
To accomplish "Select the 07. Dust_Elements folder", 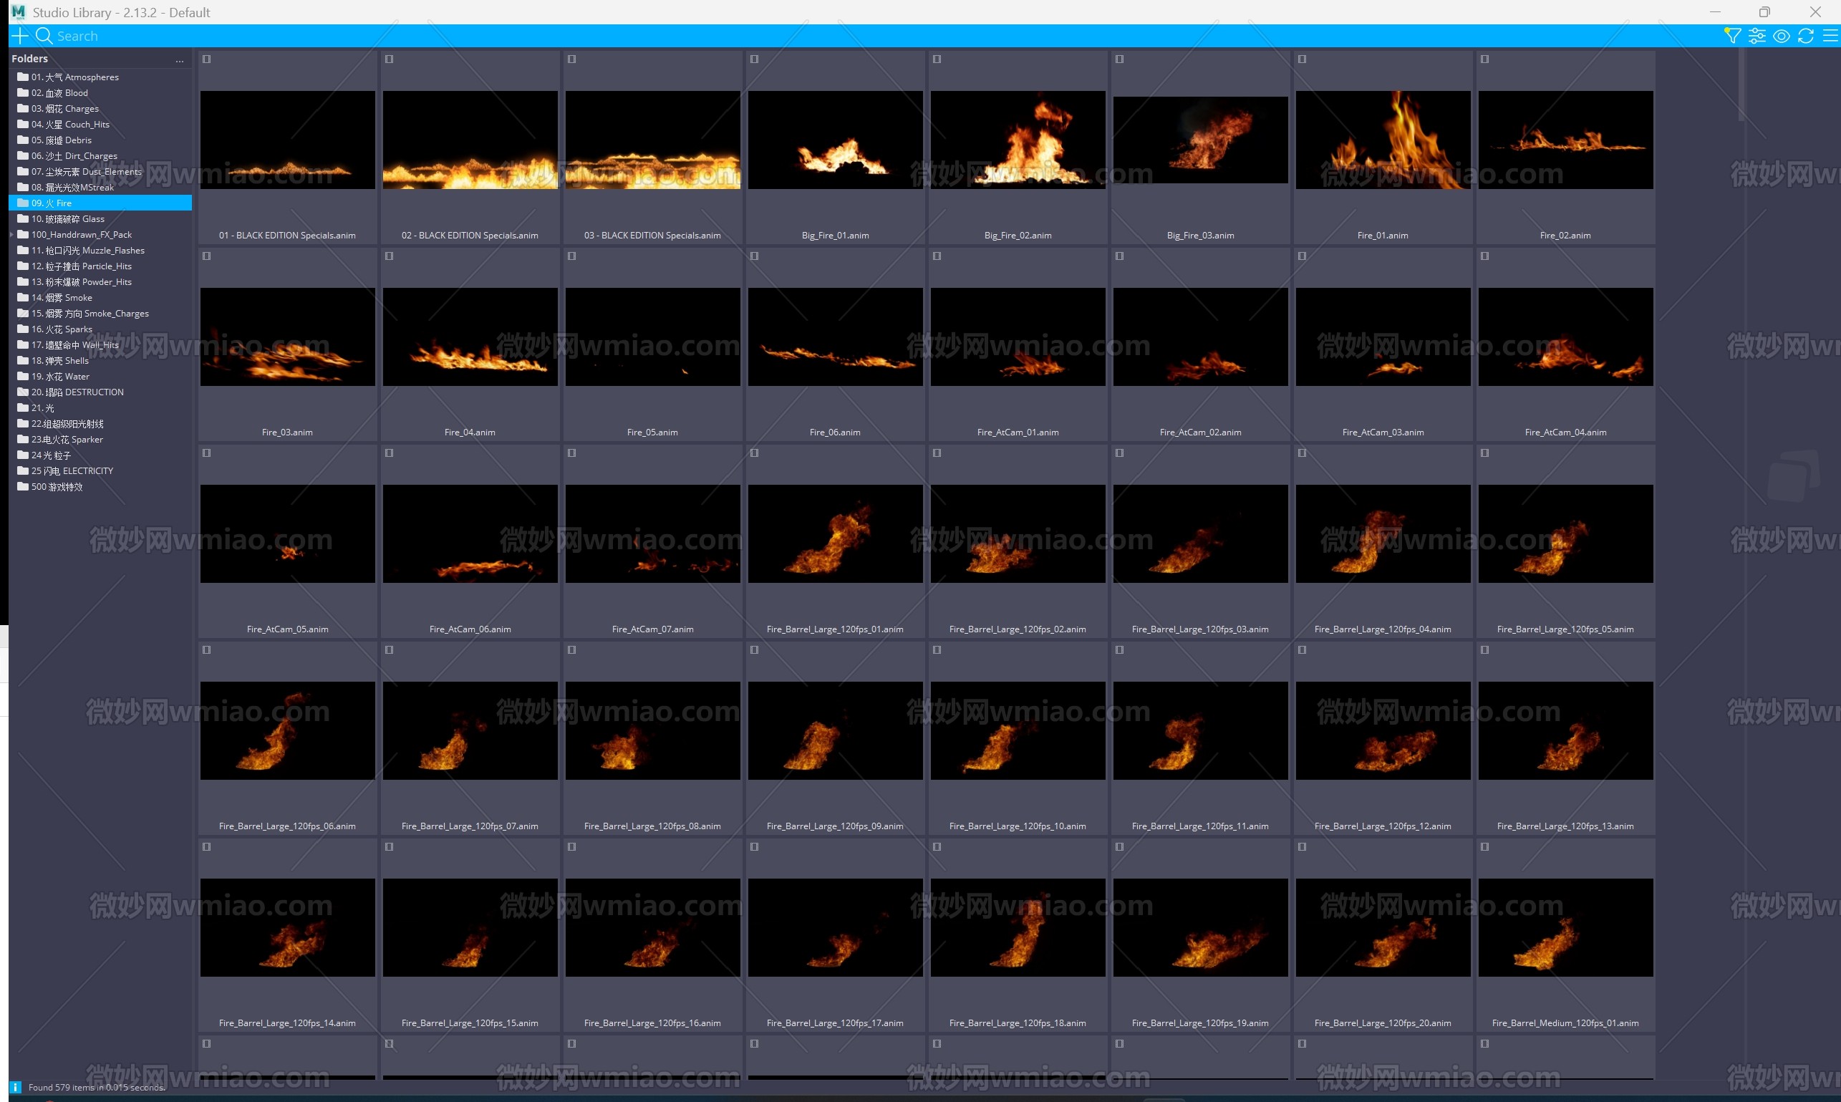I will tap(100, 172).
